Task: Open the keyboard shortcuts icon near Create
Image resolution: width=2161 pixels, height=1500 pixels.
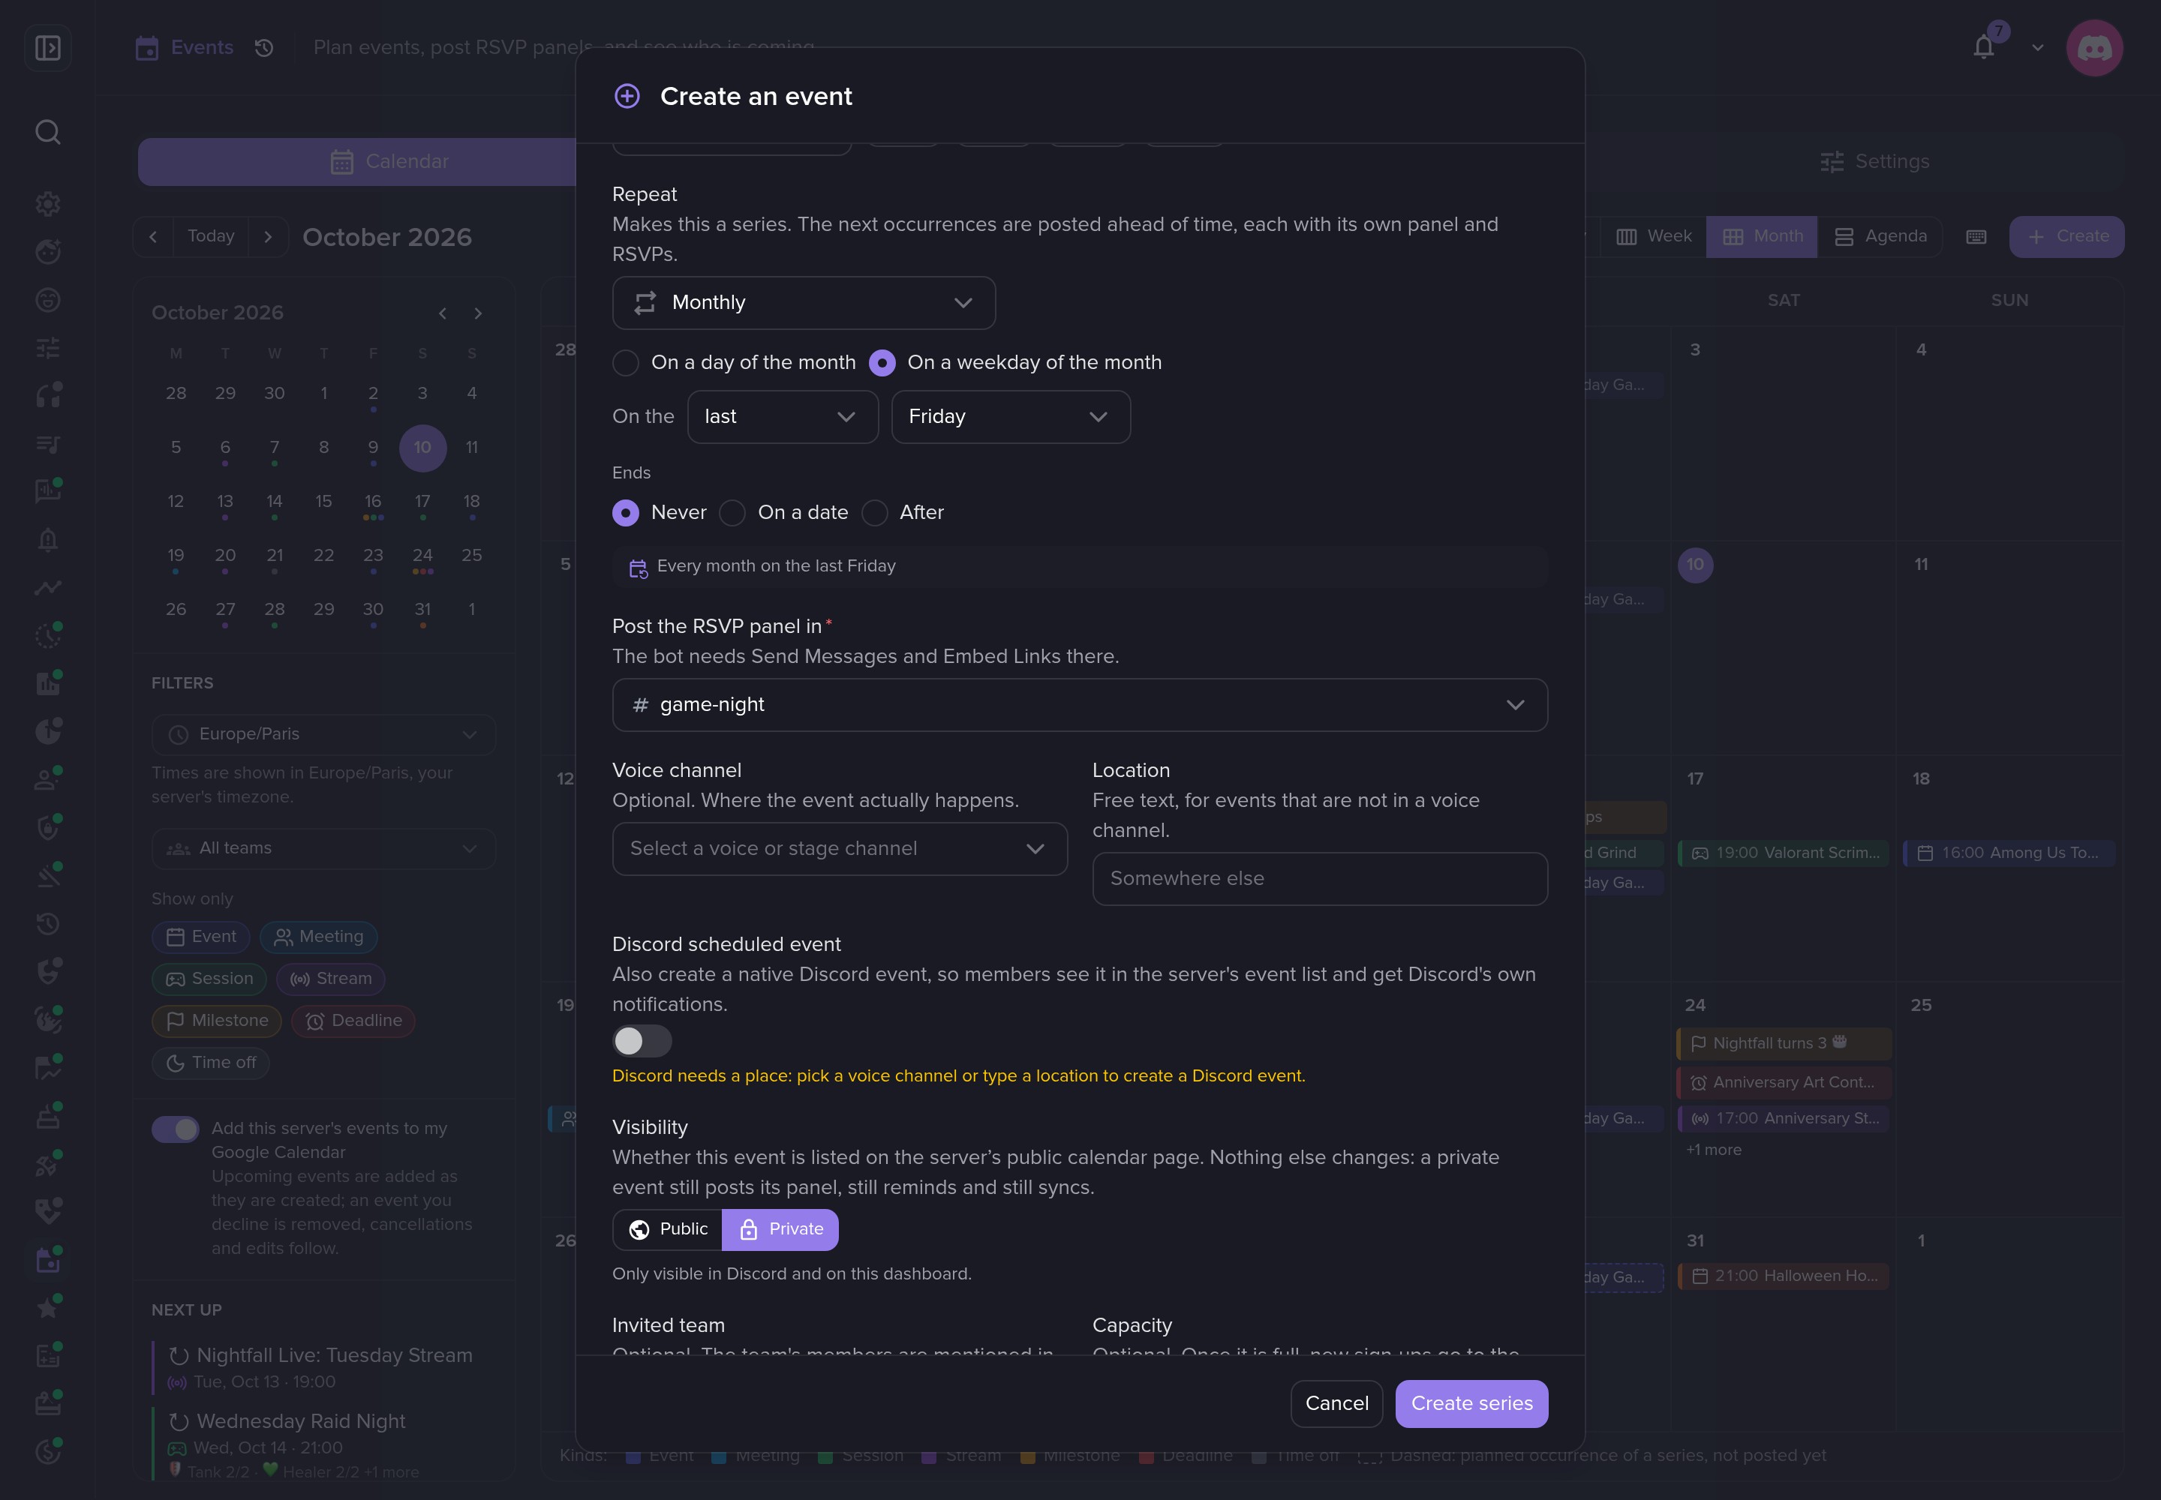Action: pos(1976,237)
